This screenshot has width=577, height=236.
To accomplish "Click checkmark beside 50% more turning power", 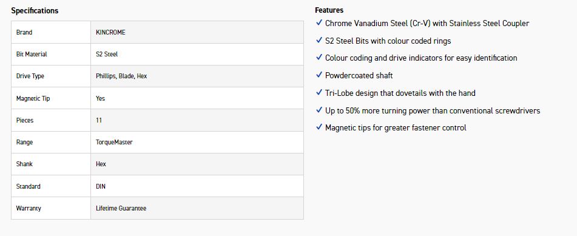I will coord(319,110).
